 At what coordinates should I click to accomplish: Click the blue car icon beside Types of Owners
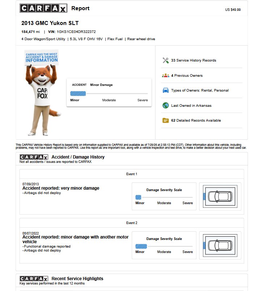tap(166, 90)
